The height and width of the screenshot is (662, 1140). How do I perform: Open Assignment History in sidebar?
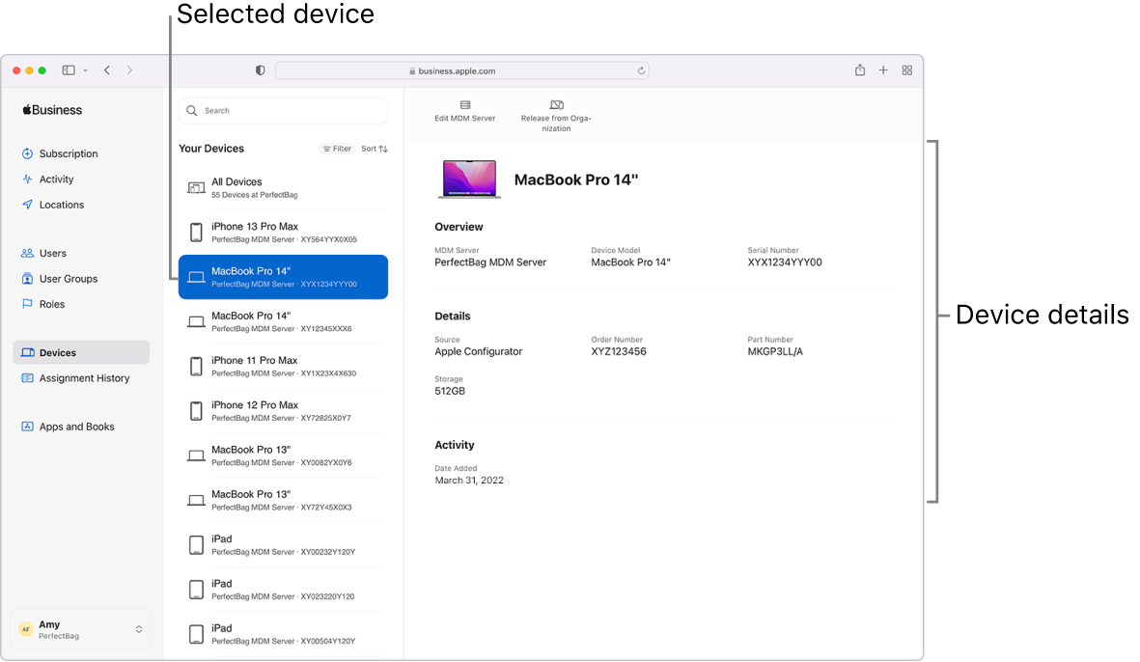(x=82, y=378)
